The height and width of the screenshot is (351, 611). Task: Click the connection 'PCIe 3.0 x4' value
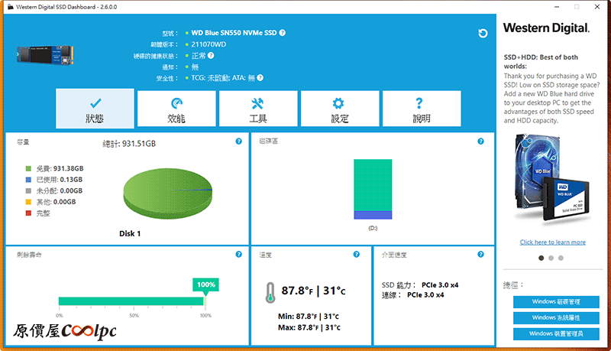click(x=425, y=295)
